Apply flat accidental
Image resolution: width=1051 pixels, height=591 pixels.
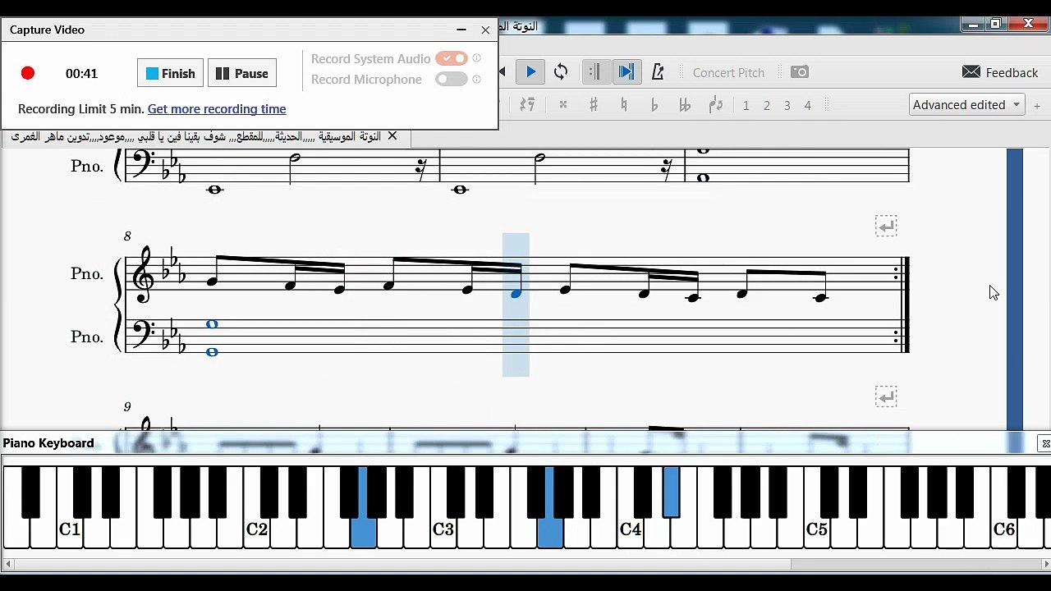tap(654, 105)
